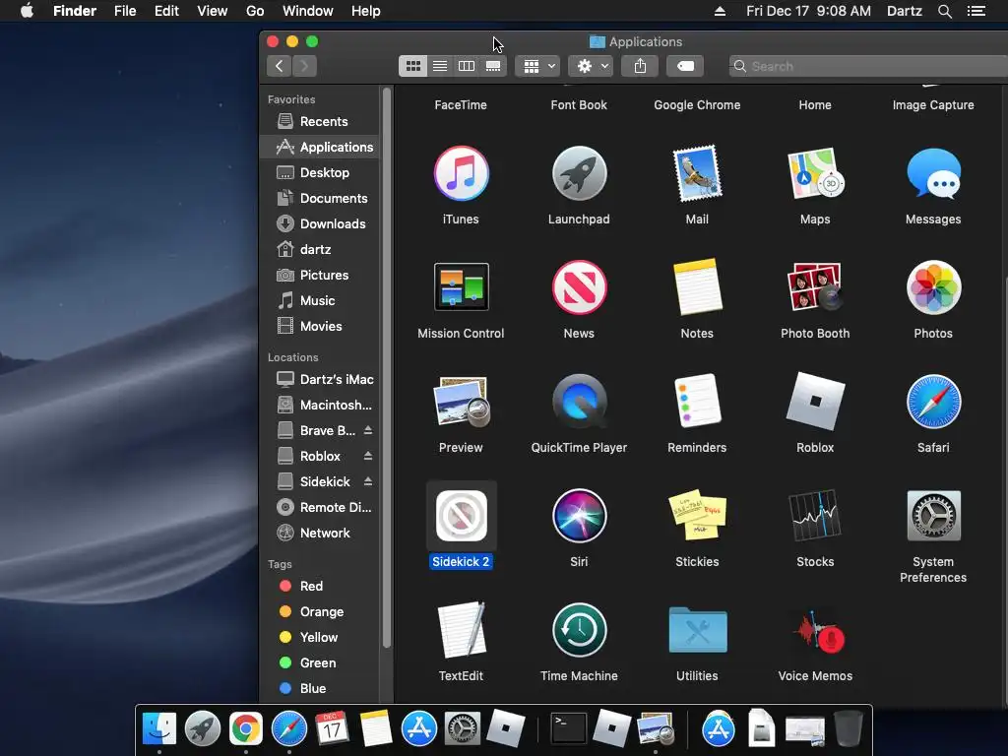1008x756 pixels.
Task: Select System Preferences in Applications folder
Action: click(933, 516)
